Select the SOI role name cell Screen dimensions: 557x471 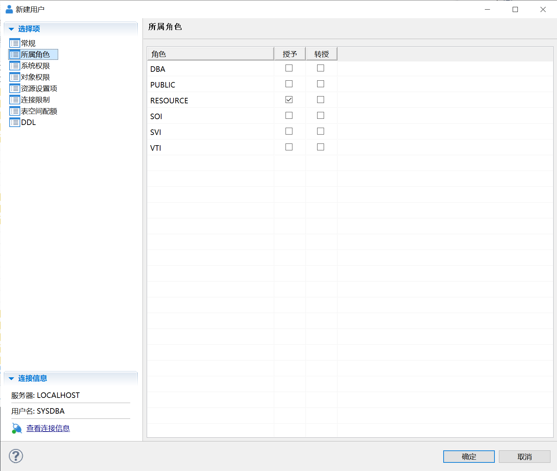pyautogui.click(x=211, y=116)
